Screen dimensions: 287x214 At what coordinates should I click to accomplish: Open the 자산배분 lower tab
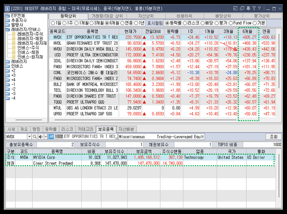[x=126, y=129]
